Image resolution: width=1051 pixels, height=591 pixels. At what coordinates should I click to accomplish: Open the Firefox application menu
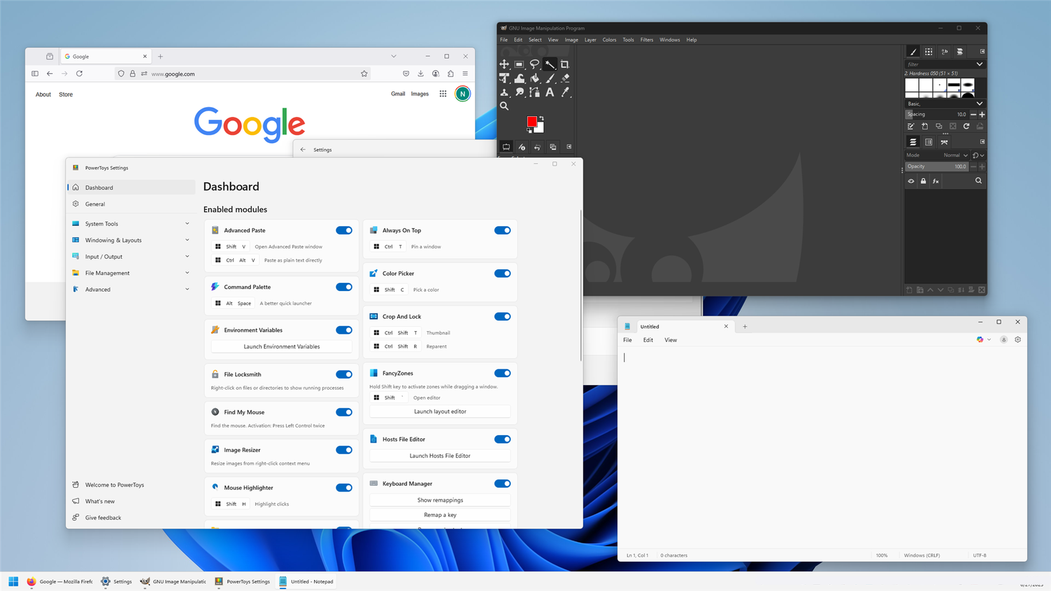[x=466, y=73]
